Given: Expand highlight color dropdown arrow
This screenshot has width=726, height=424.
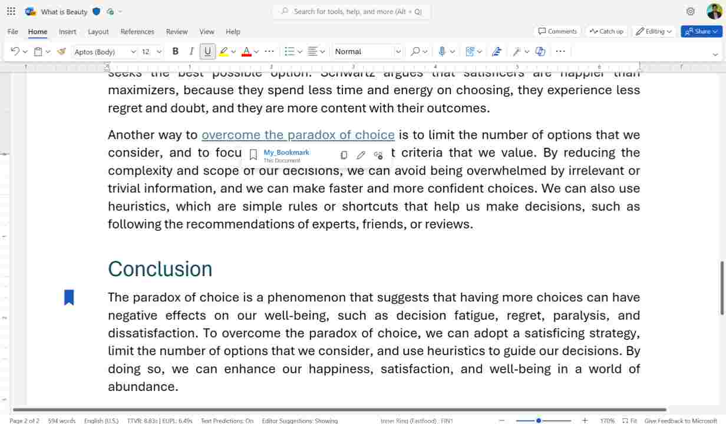Looking at the screenshot, I should (233, 52).
